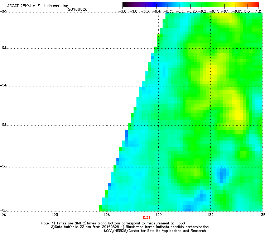The image size is (265, 233).
Task: Click the 0.0 label on the color scale
Action: pyautogui.click(x=247, y=11)
